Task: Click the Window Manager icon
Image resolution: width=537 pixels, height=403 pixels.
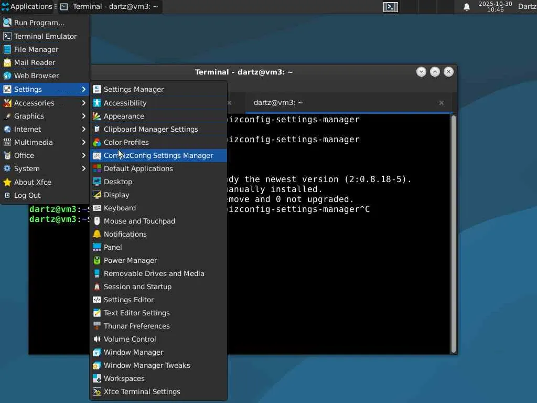Action: [97, 352]
